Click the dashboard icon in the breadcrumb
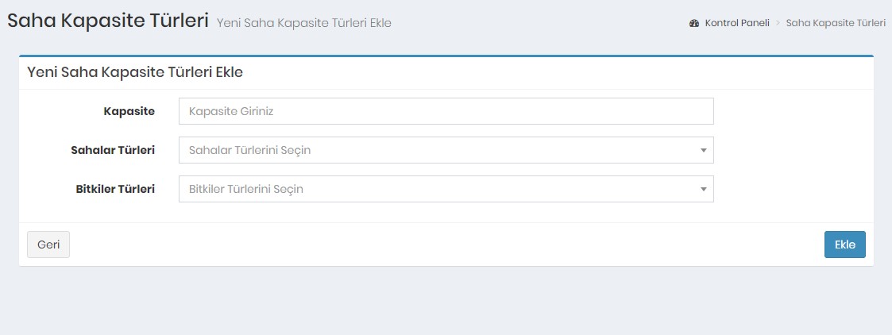 (x=694, y=23)
